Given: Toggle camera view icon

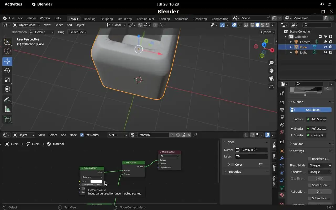Looking at the screenshot, I should 271,78.
